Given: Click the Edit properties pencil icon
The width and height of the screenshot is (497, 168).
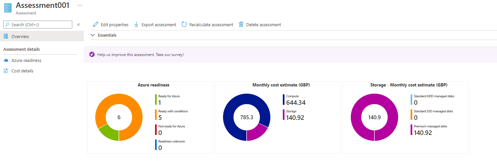Looking at the screenshot, I should pos(96,25).
